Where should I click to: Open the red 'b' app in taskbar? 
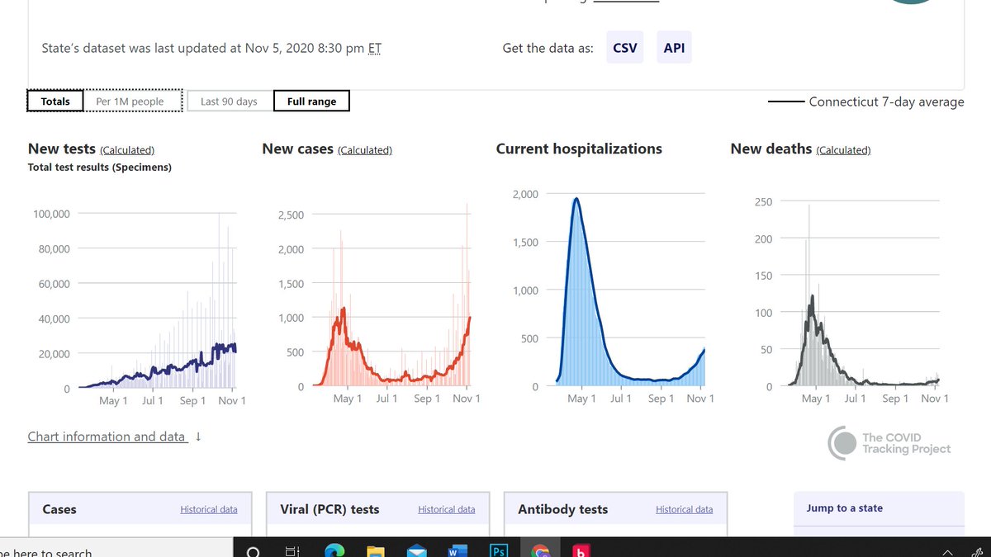581,551
